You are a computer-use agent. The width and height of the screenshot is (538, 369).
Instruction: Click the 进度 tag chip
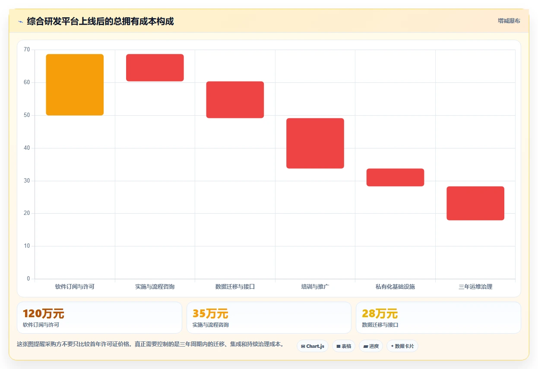click(x=371, y=346)
